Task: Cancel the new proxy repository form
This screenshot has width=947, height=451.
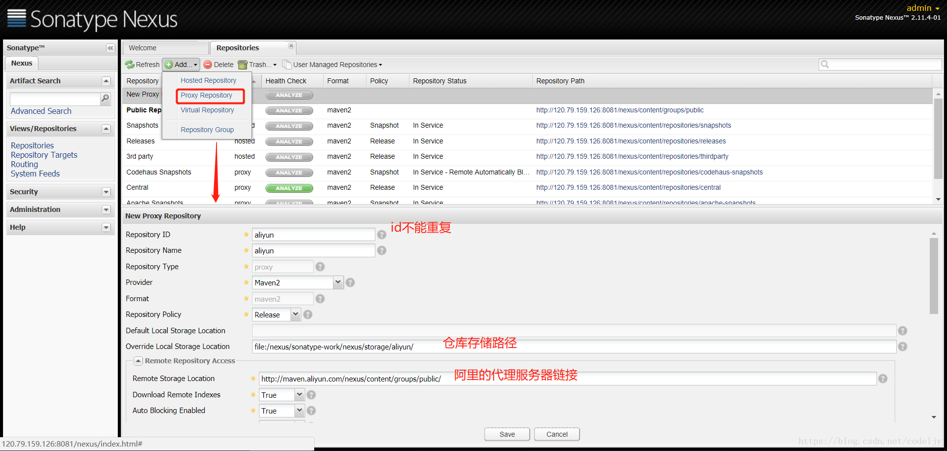Action: coord(557,434)
